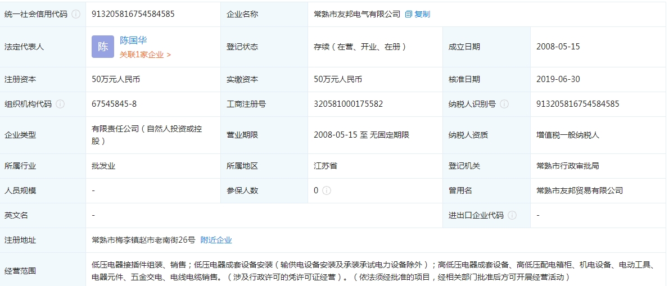This screenshot has height=286, width=669.
Task: Open legal representative 陈国华 profile
Action: coord(133,40)
